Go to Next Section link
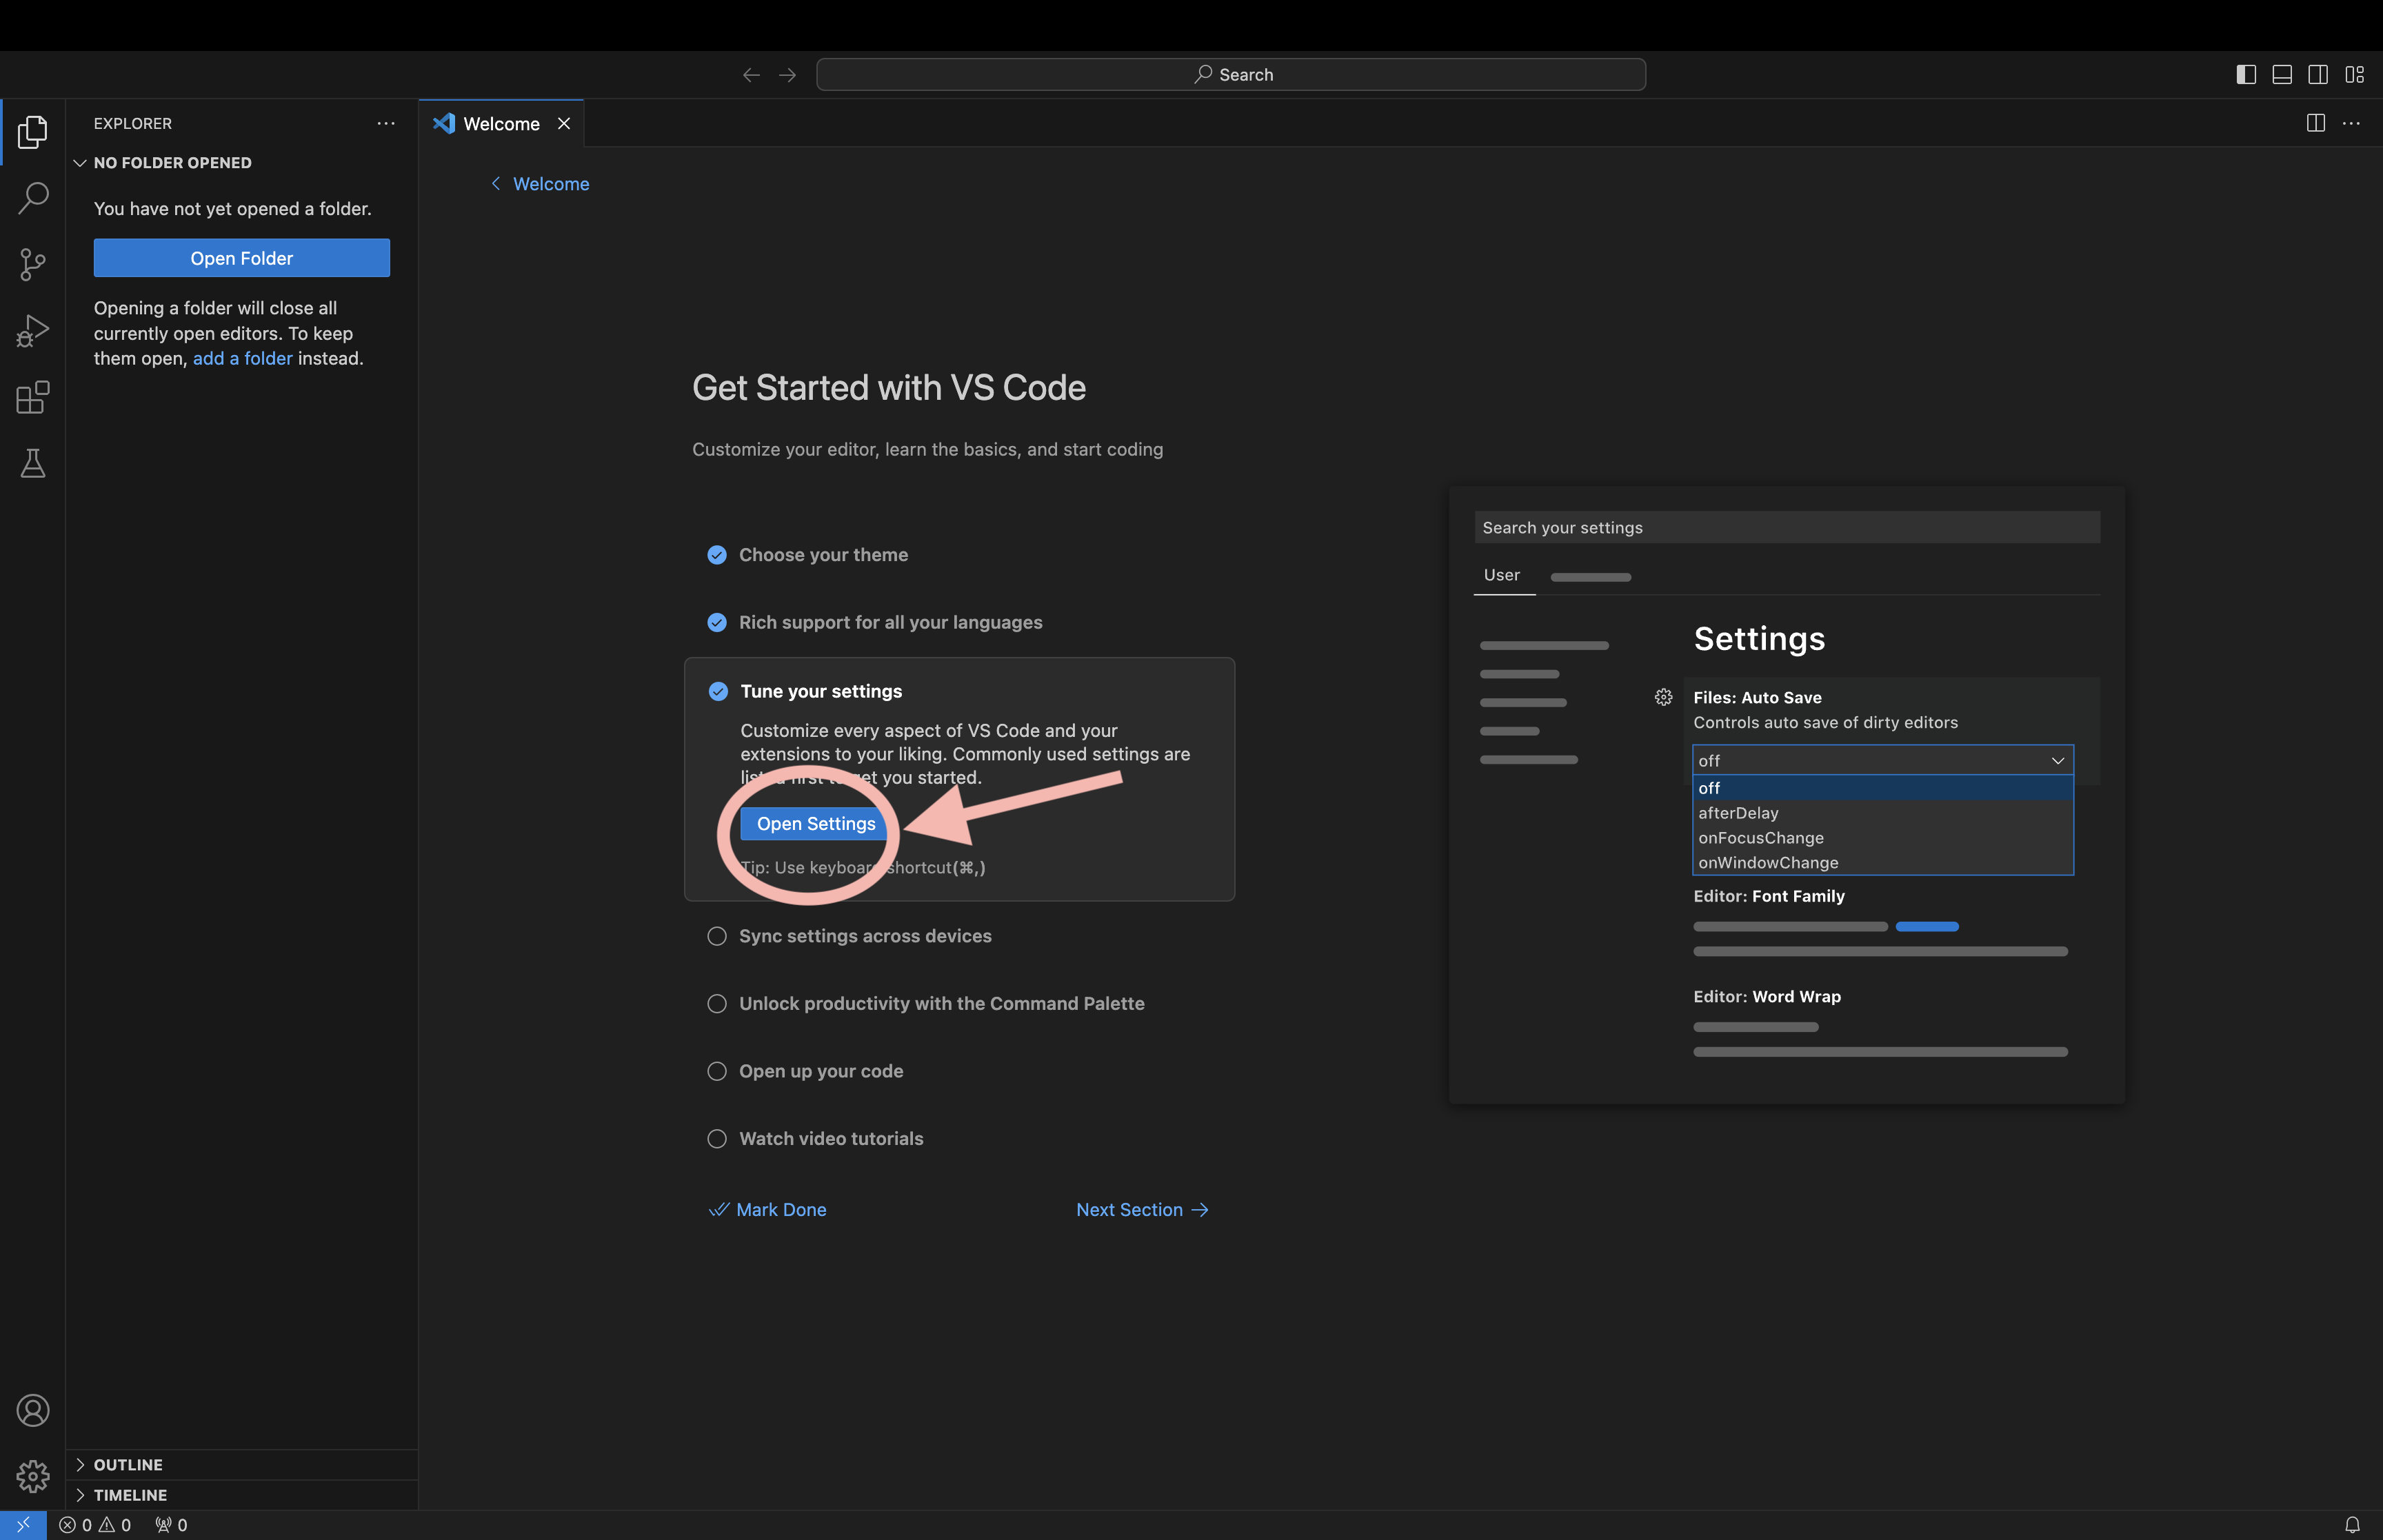The width and height of the screenshot is (2383, 1540). pos(1143,1210)
